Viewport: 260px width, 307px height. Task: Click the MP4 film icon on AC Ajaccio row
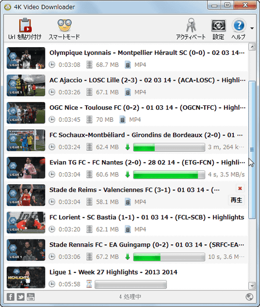[x=128, y=92]
